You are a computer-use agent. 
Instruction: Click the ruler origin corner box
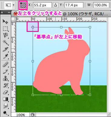point(14,20)
